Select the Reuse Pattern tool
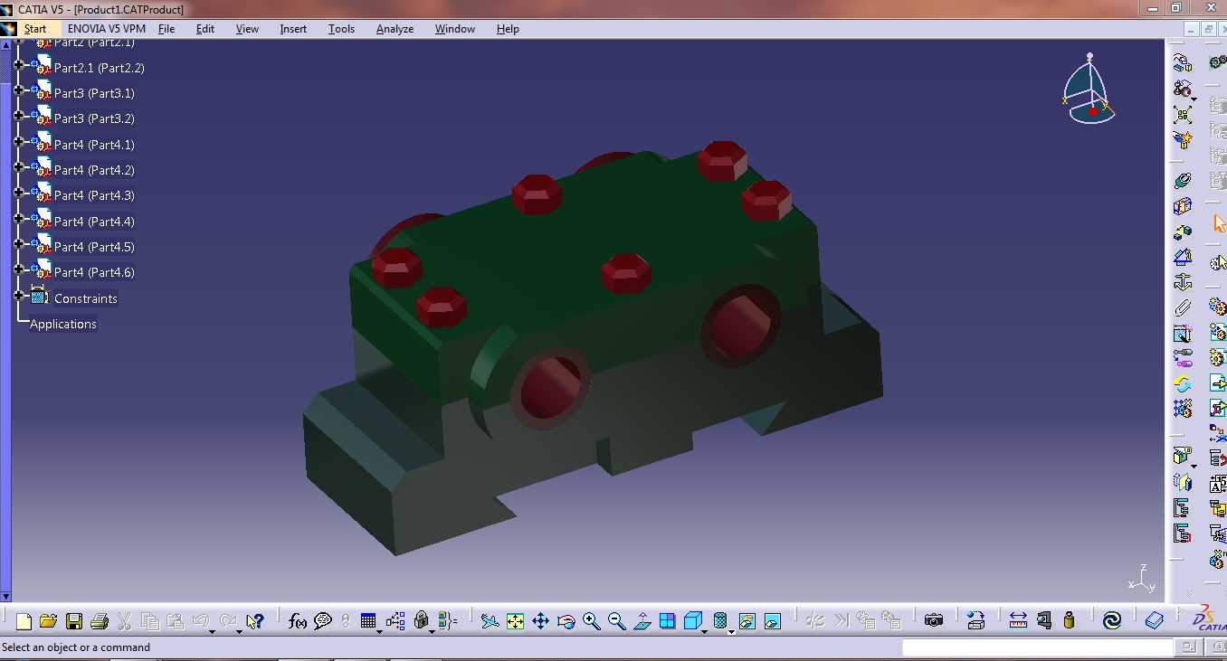 point(1182,409)
